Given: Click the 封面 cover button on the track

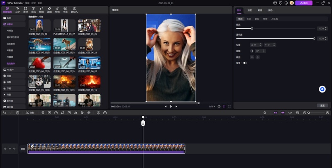Looking at the screenshot, I should tap(23, 149).
